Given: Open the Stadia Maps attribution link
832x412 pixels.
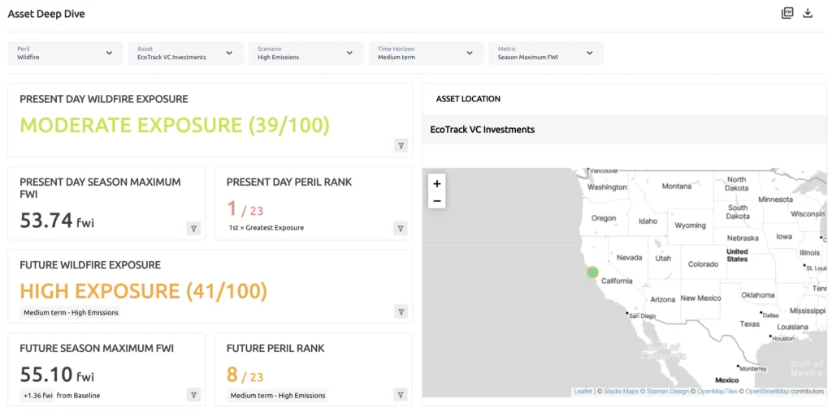Looking at the screenshot, I should click(x=619, y=392).
